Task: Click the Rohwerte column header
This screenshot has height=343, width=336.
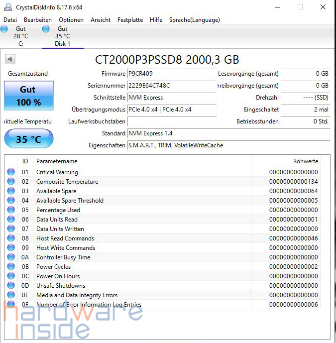Action: 286,161
